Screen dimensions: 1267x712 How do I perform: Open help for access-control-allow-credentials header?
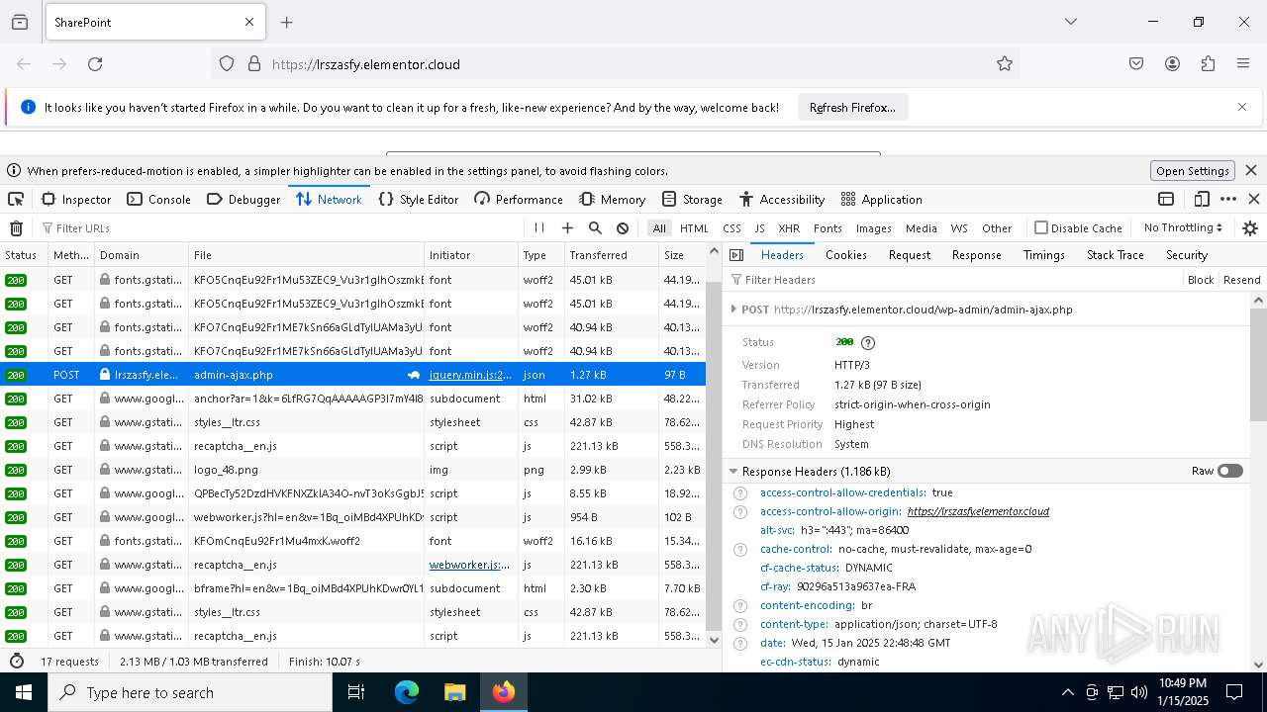[739, 492]
